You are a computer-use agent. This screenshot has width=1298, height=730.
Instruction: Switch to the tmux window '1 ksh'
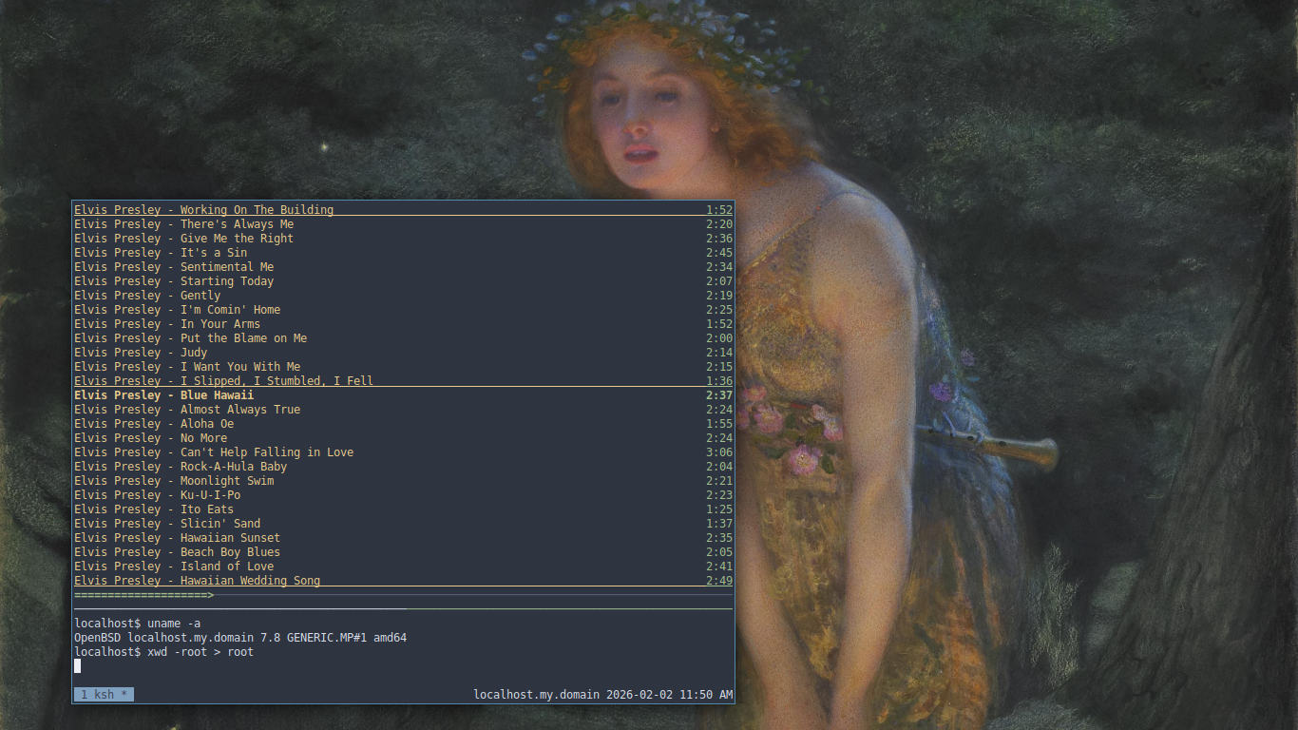pyautogui.click(x=104, y=695)
